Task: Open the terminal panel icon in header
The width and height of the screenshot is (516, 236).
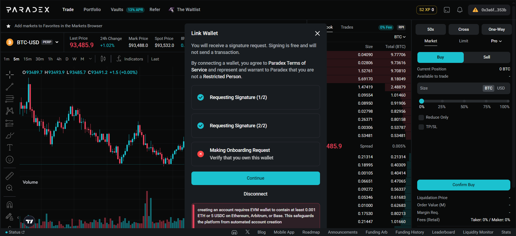Action: [x=447, y=10]
